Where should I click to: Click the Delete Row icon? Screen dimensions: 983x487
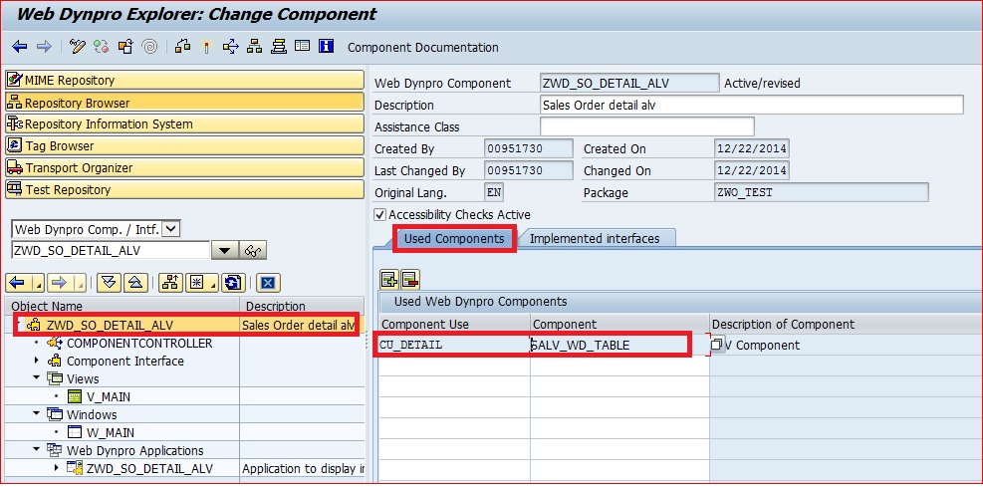point(410,279)
